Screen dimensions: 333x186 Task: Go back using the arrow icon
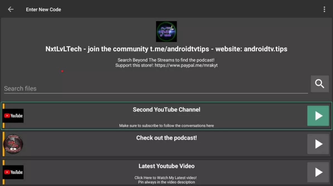point(11,9)
